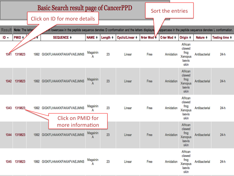Click PMID 1319823 in row 1045
234x176 pixels.
(20, 162)
